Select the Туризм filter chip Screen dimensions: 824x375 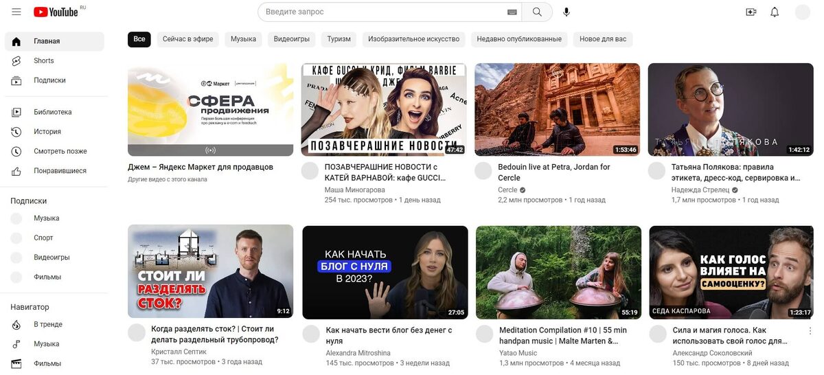pos(339,39)
